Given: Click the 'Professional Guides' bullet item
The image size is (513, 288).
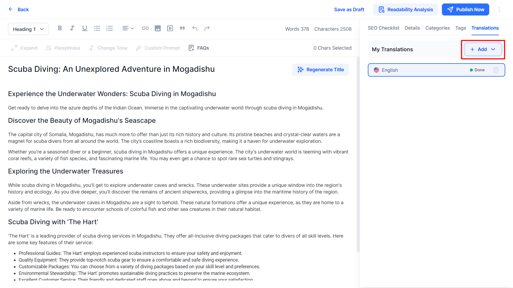Looking at the screenshot, I should pyautogui.click(x=130, y=253).
